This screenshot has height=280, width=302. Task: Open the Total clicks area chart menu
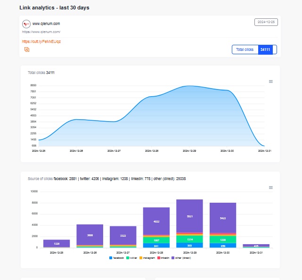click(x=270, y=82)
